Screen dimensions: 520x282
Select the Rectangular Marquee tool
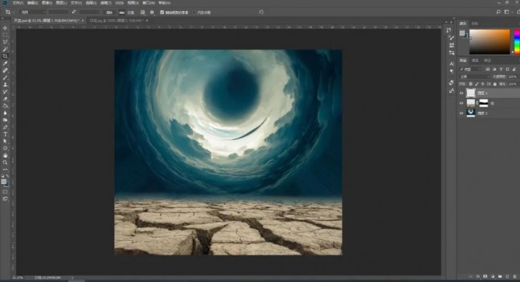[x=5, y=35]
